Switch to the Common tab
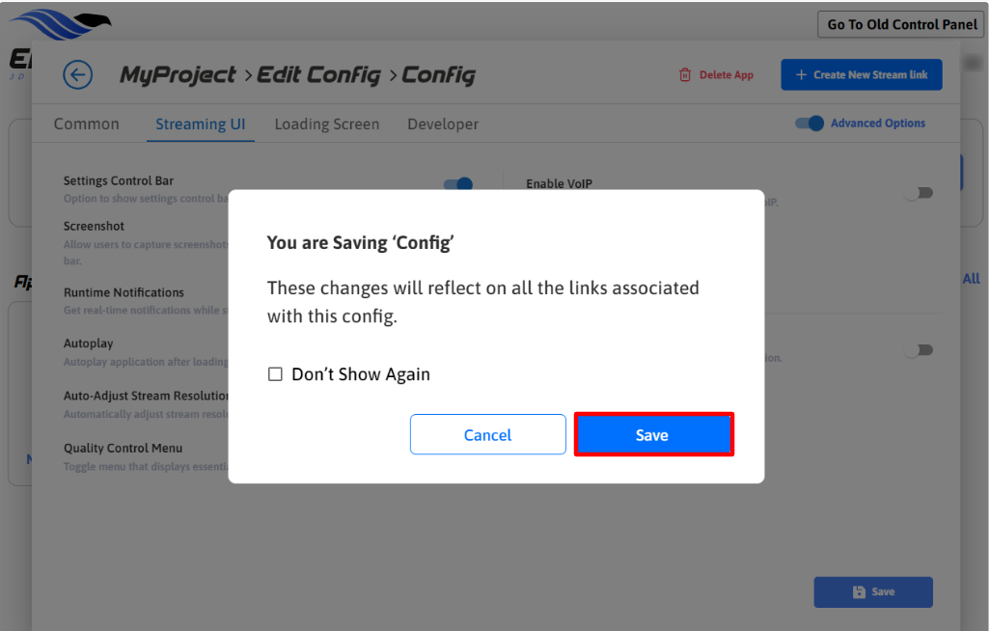This screenshot has height=631, width=990. [87, 124]
